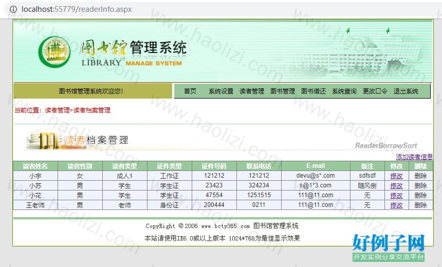Click the ReaderBorrowSort label
The width and height of the screenshot is (442, 267).
(x=386, y=146)
